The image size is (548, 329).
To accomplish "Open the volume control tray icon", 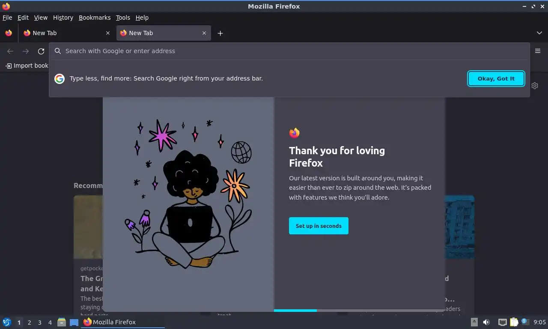I will pyautogui.click(x=486, y=322).
